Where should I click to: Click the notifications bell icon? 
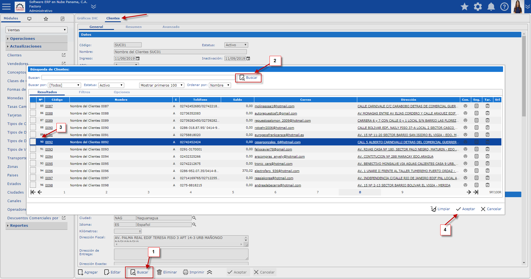pos(491,7)
